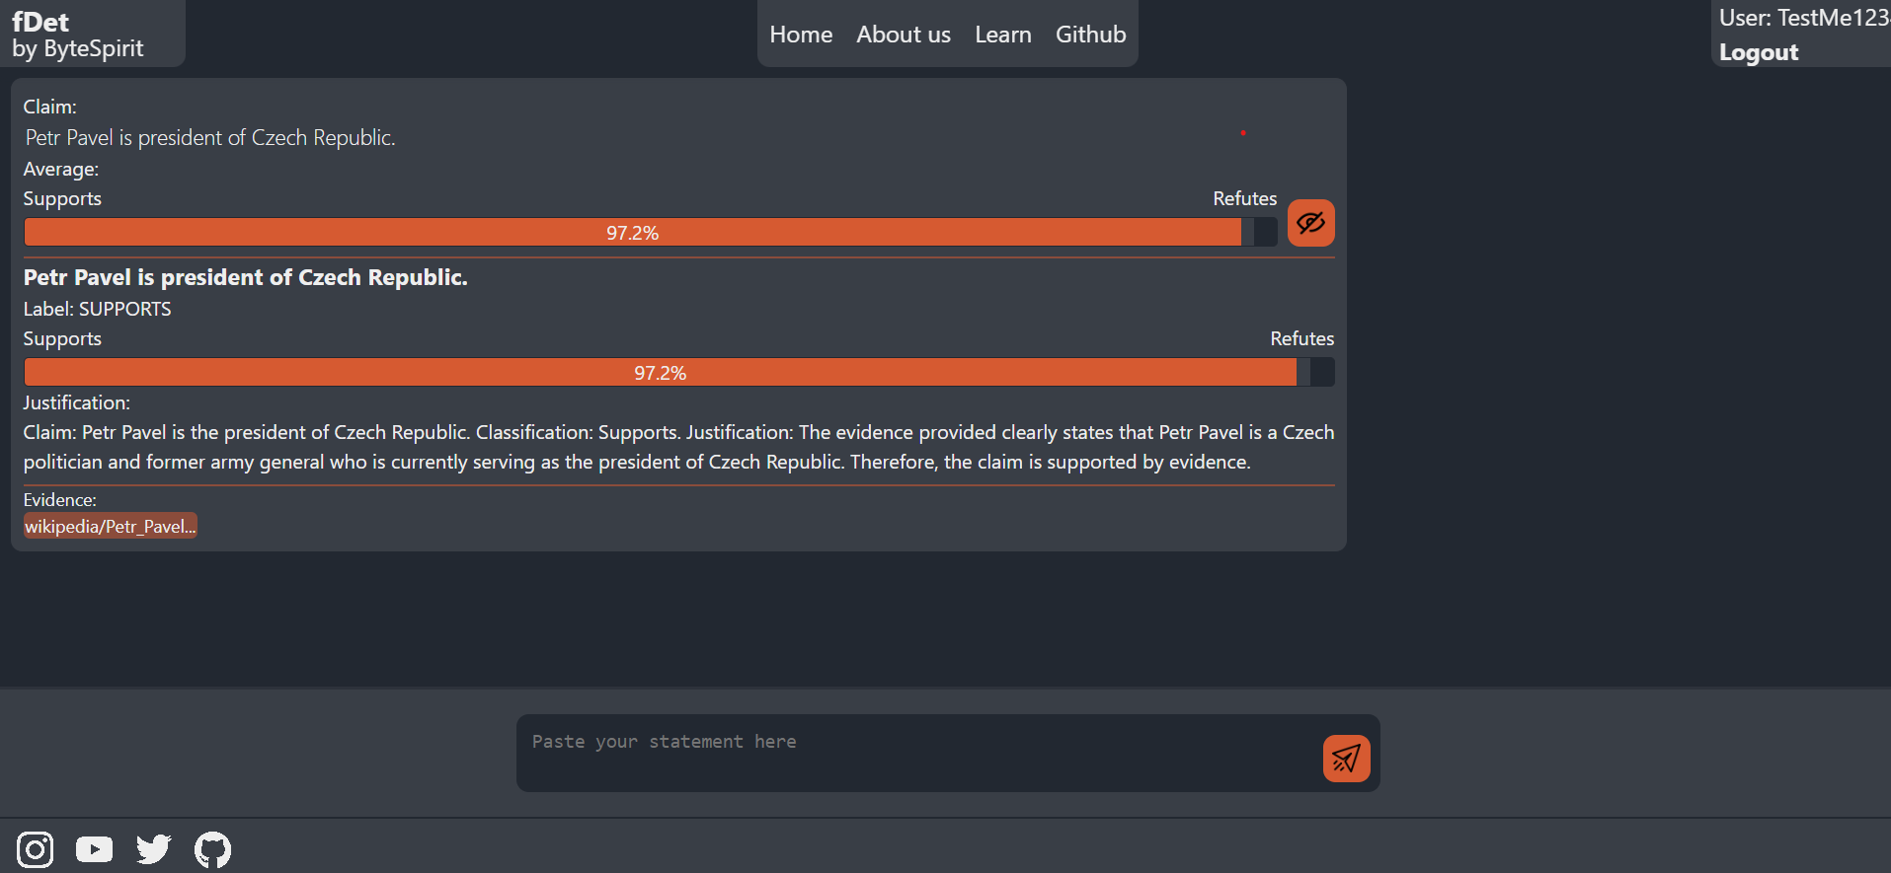Open the YouTube icon in the footer

[x=95, y=849]
